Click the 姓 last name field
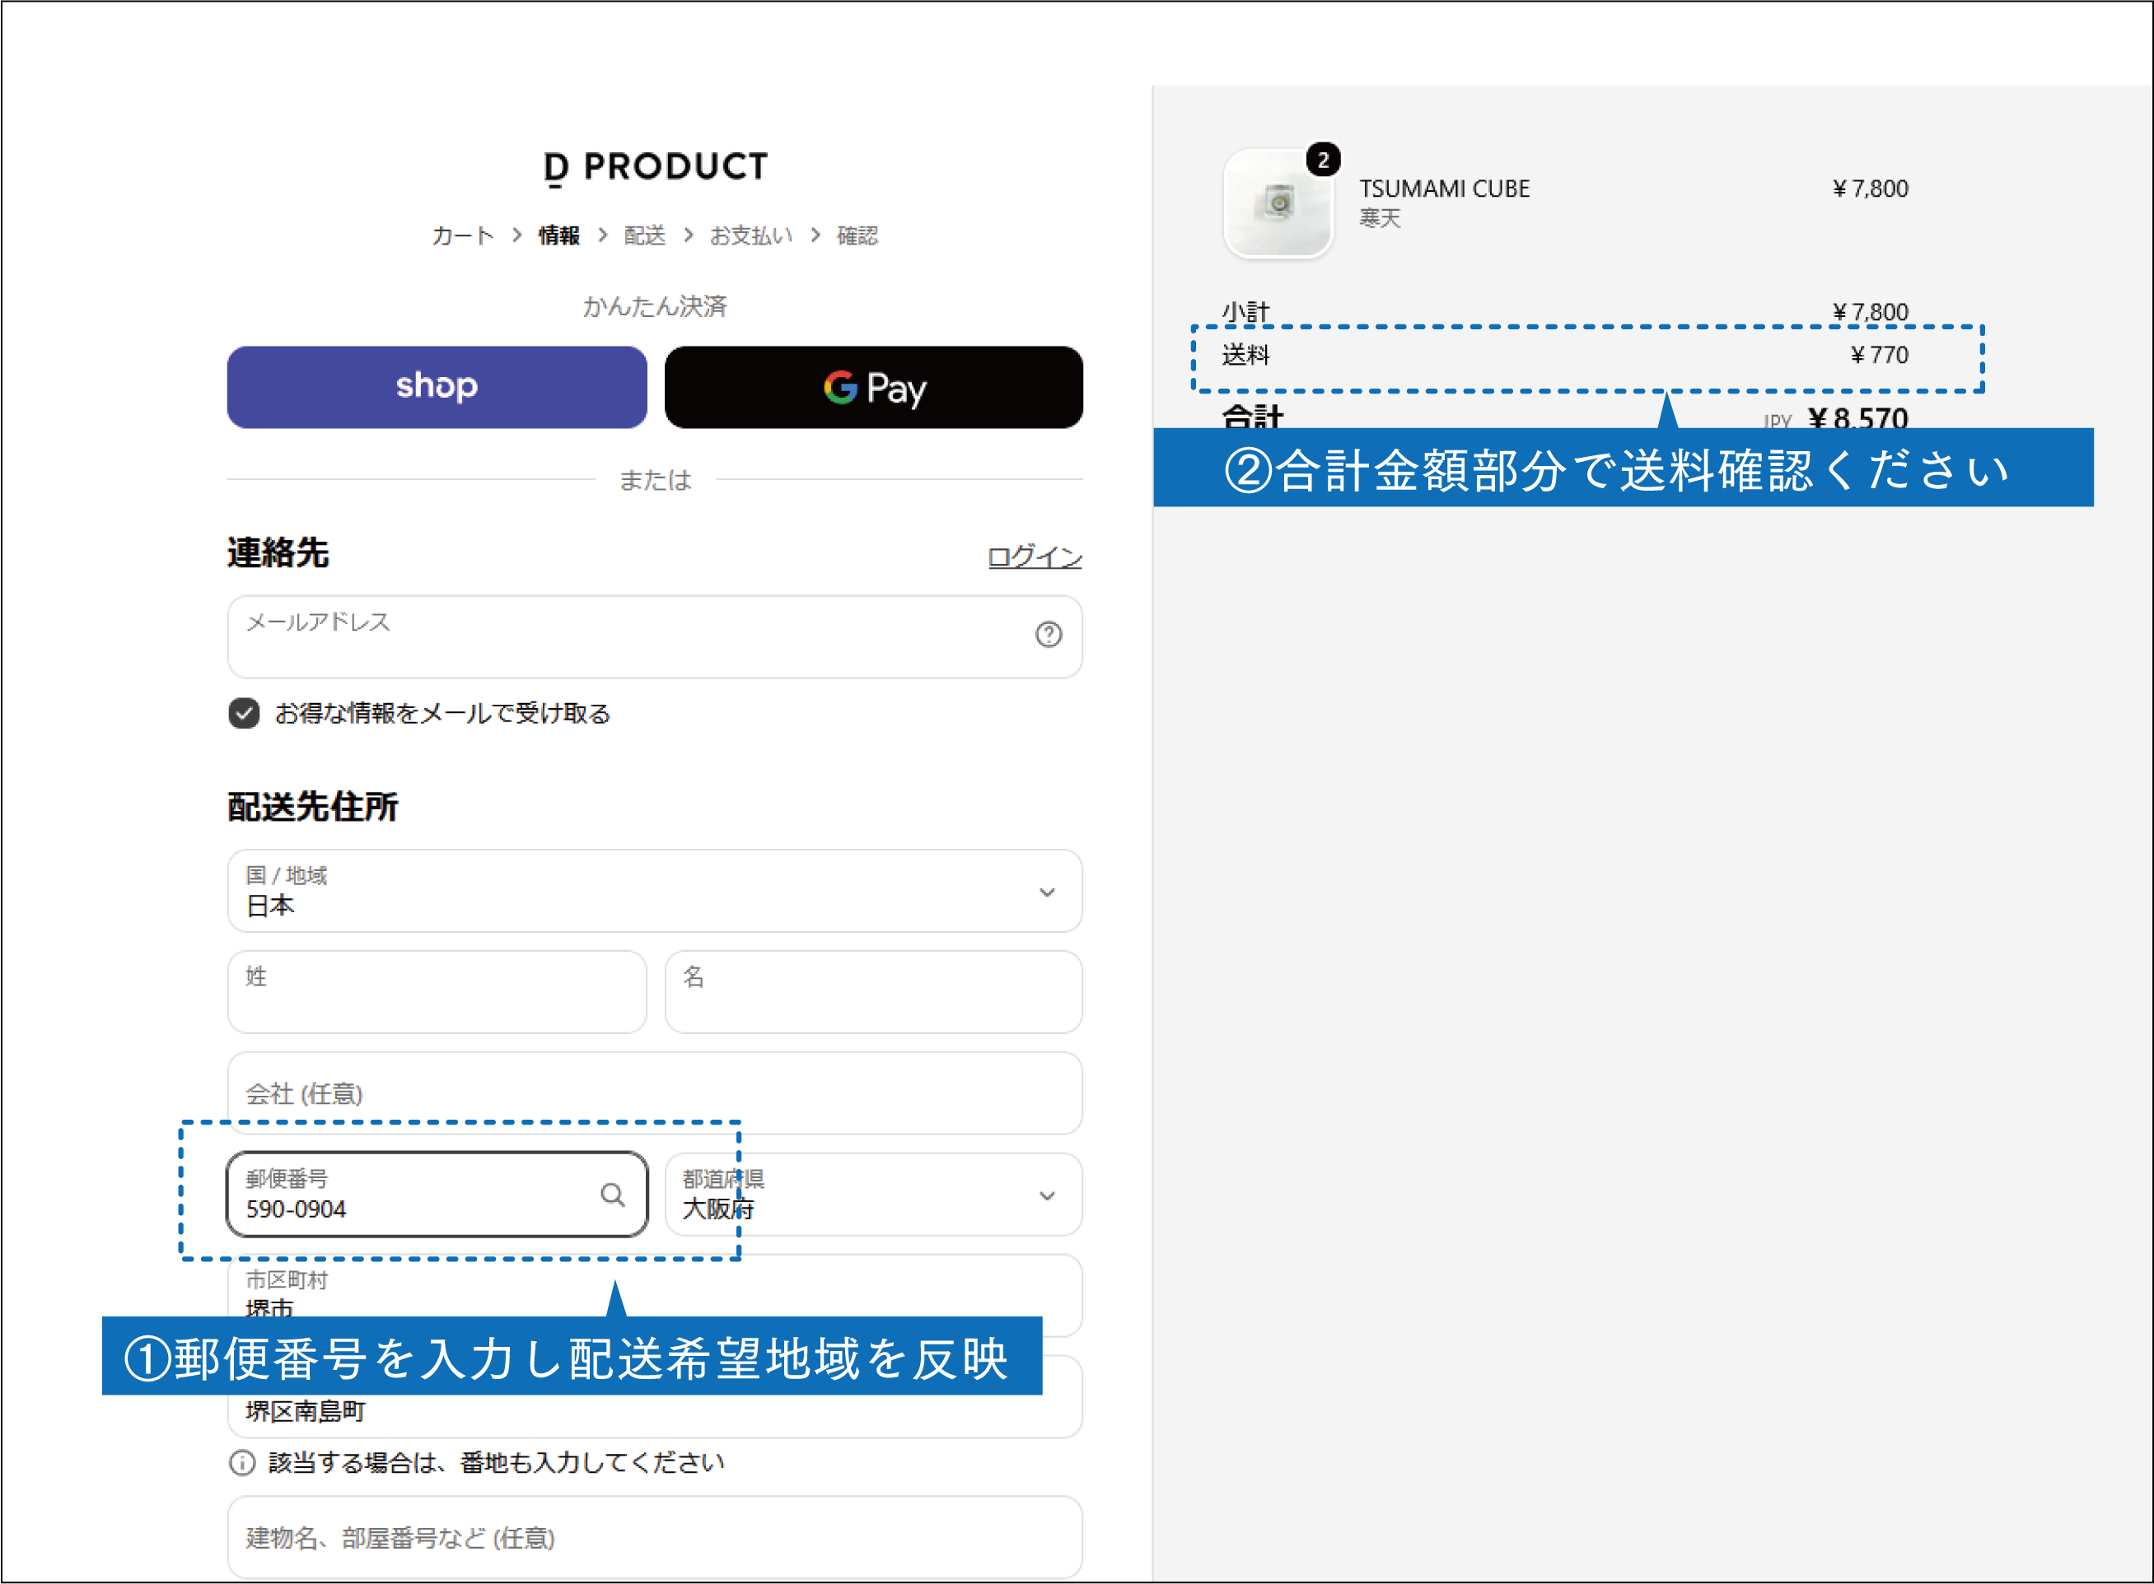The image size is (2154, 1584). point(437,991)
